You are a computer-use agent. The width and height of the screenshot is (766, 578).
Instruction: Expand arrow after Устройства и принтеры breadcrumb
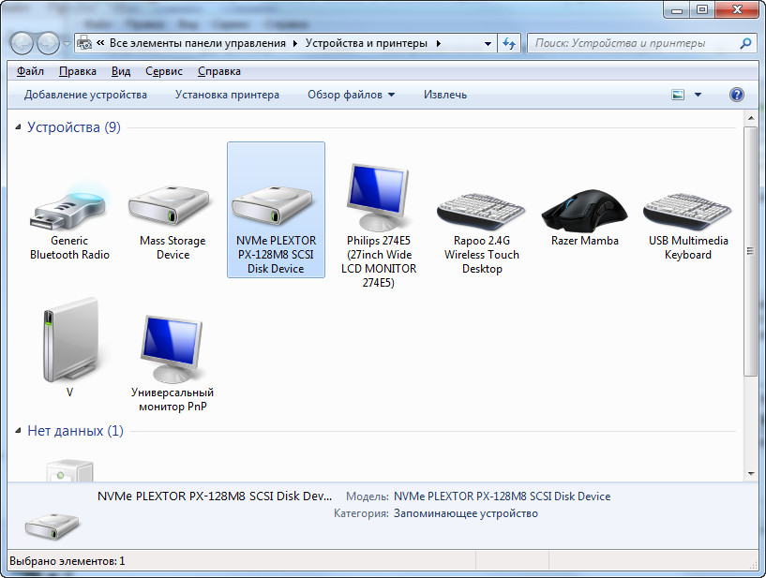click(439, 43)
